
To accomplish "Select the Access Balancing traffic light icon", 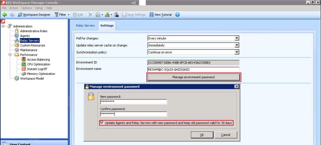I will click(x=24, y=60).
